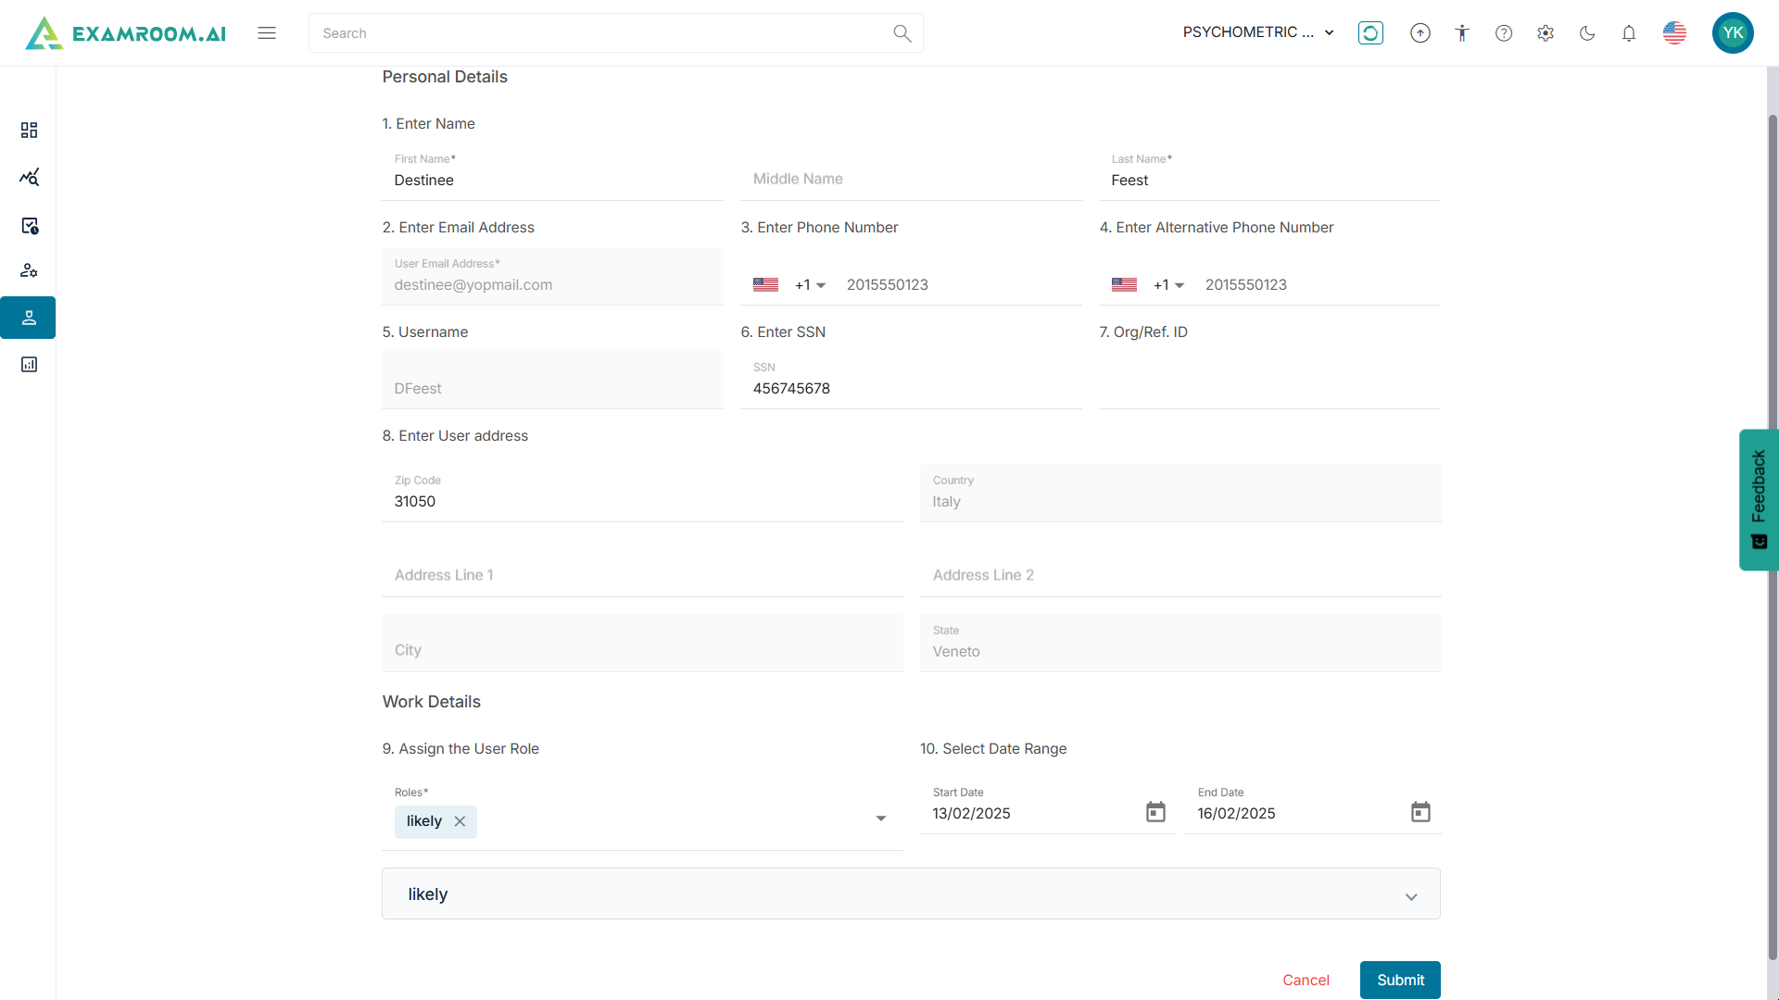Toggle the hamburger menu sidebar
Screen dimensions: 1779x1000
coord(267,33)
